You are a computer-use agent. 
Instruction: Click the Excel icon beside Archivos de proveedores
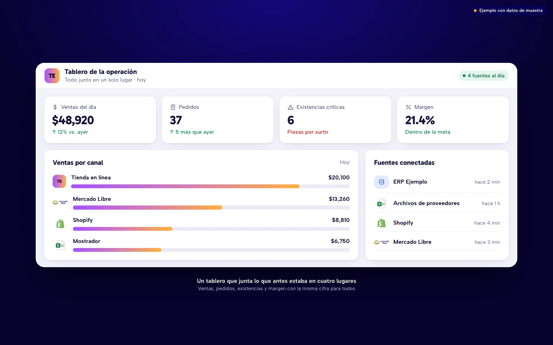(381, 203)
